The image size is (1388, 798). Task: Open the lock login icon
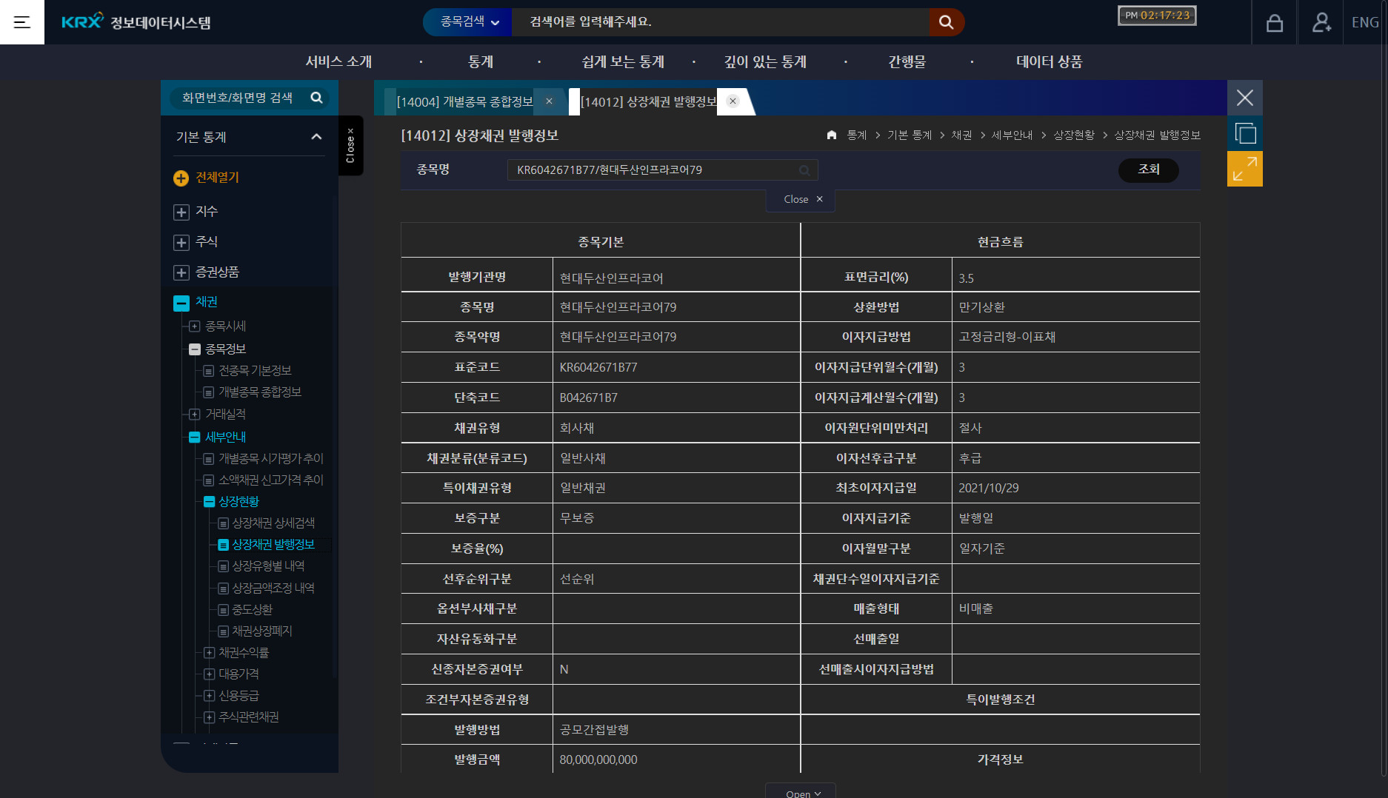pyautogui.click(x=1274, y=23)
